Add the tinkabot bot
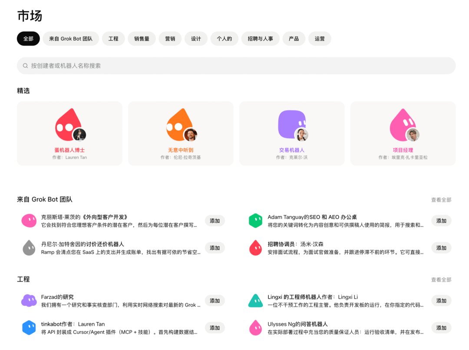469x350 pixels. pos(215,328)
